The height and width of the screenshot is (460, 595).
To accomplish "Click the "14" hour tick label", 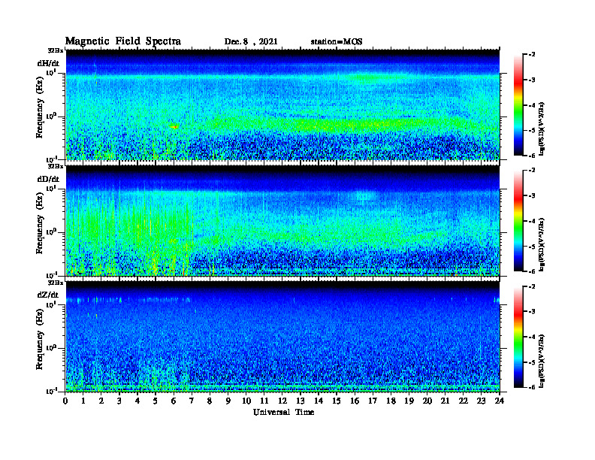I will (x=319, y=401).
